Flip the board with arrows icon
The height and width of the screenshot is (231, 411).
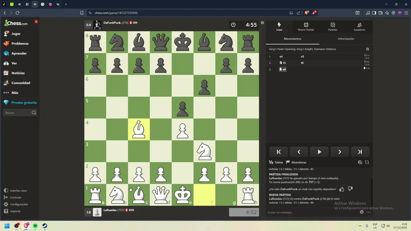tap(367, 162)
